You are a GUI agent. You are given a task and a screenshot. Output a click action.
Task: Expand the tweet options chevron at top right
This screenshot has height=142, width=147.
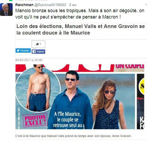tap(146, 5)
